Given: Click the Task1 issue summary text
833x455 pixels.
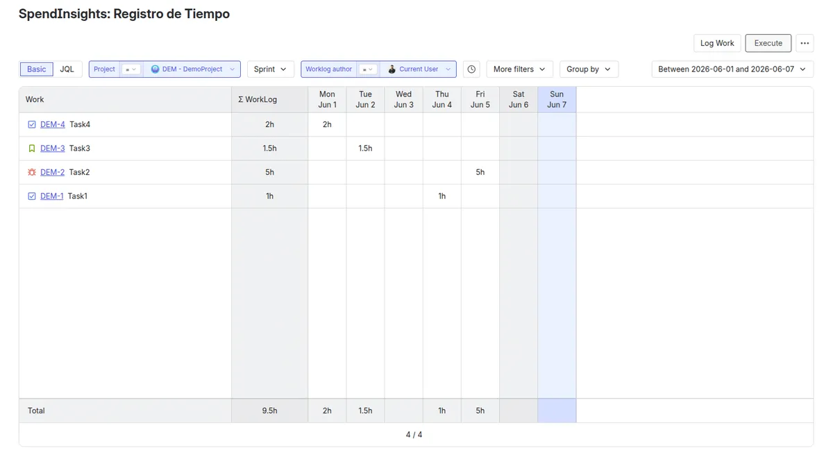Looking at the screenshot, I should tap(78, 196).
